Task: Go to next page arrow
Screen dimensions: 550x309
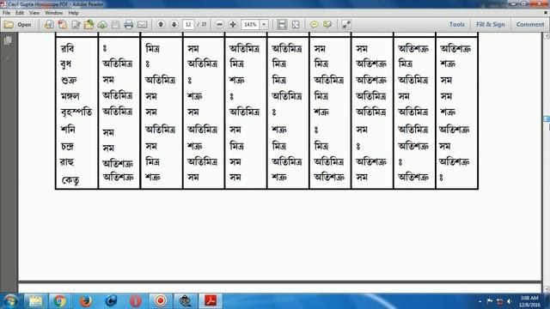Action: [x=174, y=24]
